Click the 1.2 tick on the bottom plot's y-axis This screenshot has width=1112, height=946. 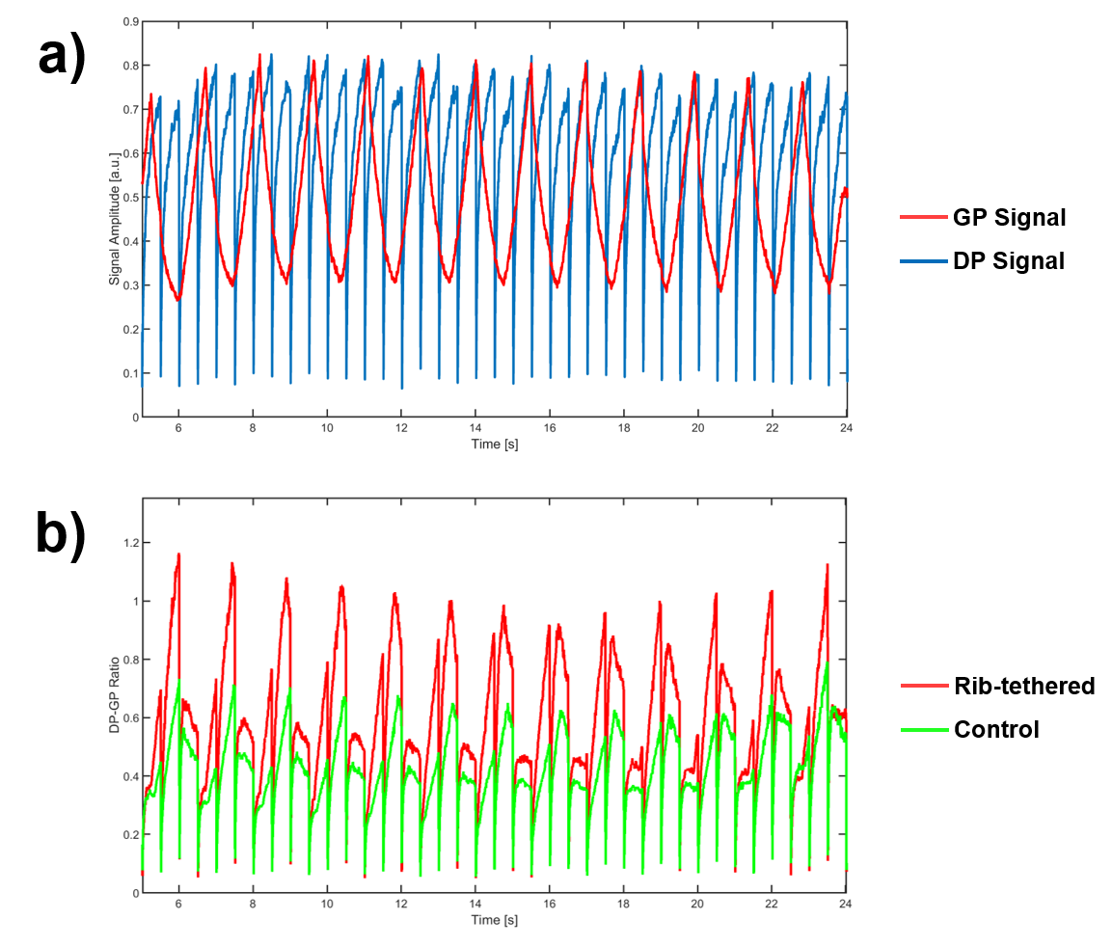129,543
